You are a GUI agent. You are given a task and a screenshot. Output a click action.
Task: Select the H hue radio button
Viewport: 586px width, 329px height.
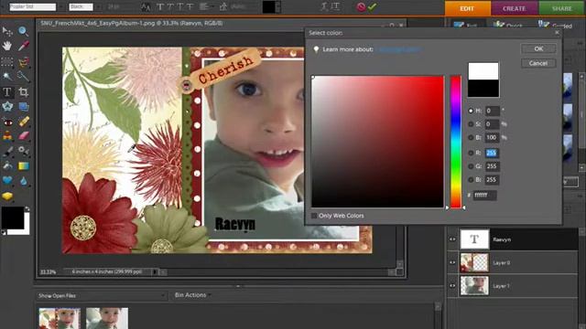tap(471, 111)
